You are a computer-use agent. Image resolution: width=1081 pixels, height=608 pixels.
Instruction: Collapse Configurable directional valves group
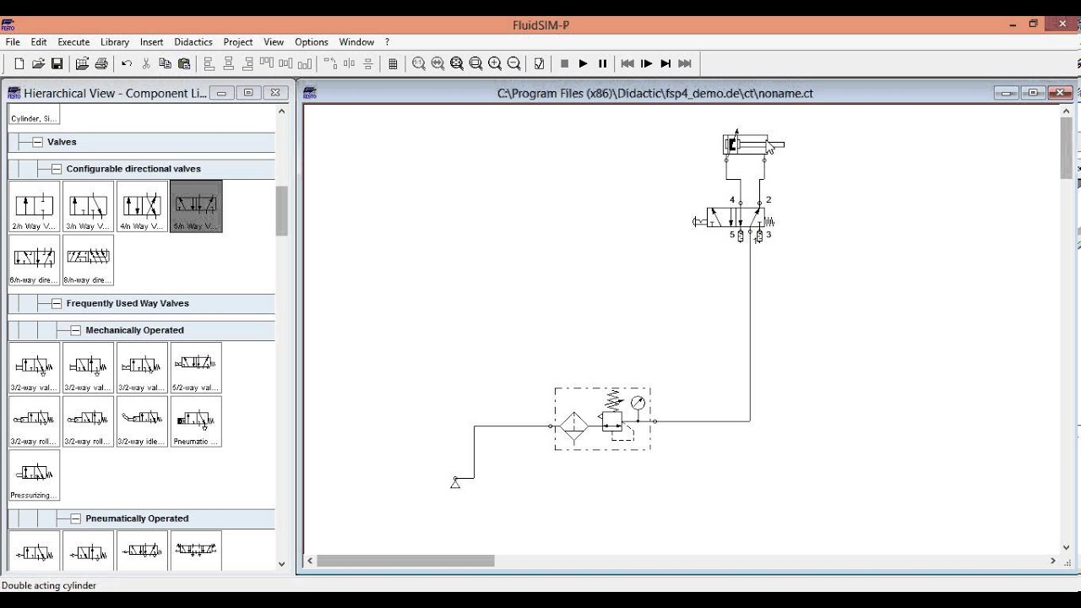click(x=57, y=169)
